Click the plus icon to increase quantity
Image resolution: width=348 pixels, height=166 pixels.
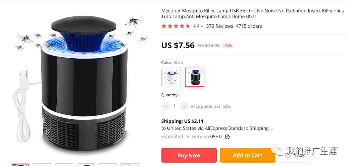184,106
